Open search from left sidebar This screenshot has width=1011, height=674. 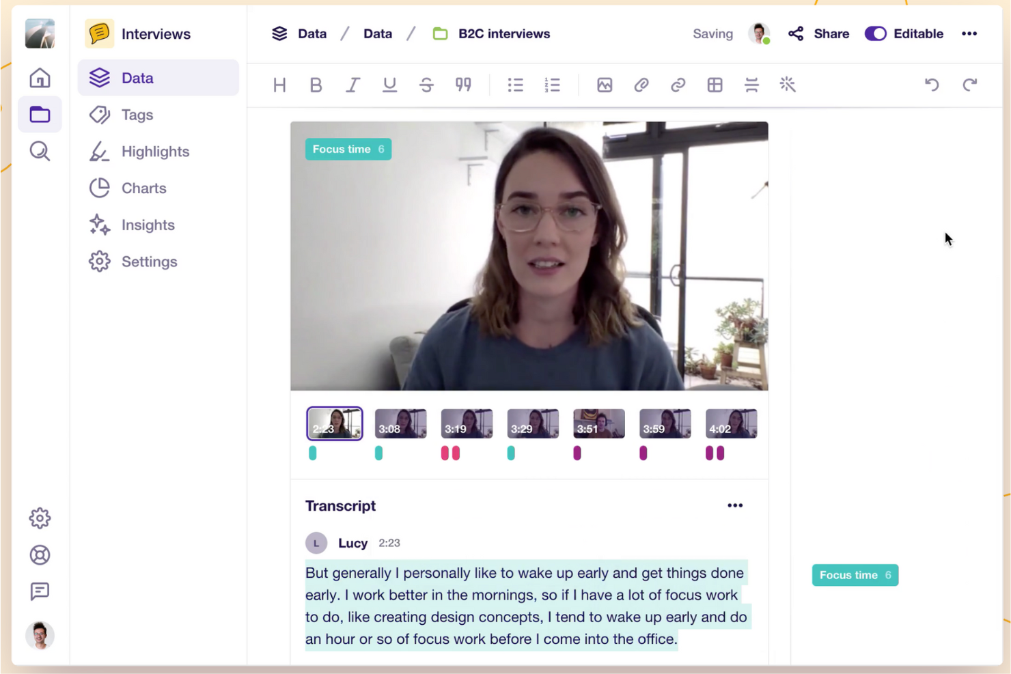40,151
